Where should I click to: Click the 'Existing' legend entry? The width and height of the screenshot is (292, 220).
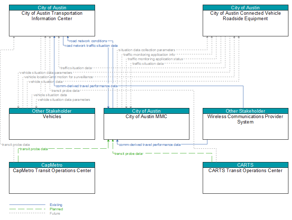click(x=56, y=205)
